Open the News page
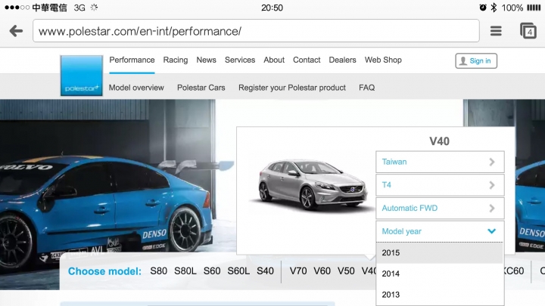Viewport: 545px width, 306px height. [206, 60]
